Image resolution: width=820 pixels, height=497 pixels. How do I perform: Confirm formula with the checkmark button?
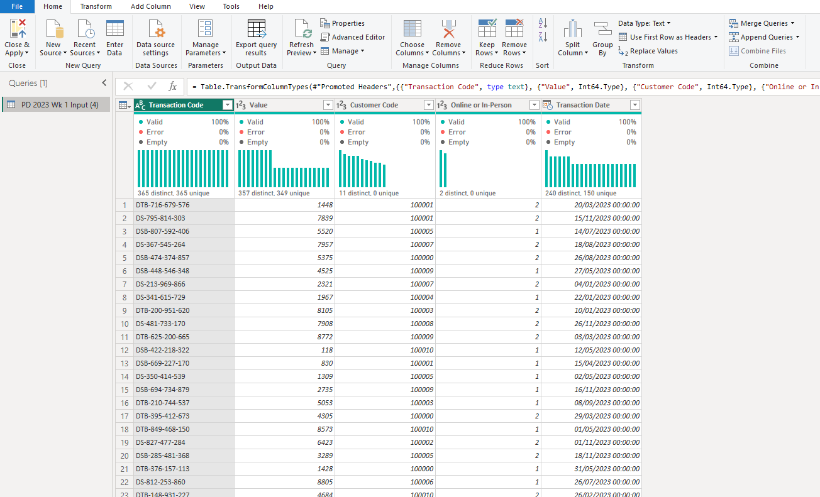pos(152,87)
